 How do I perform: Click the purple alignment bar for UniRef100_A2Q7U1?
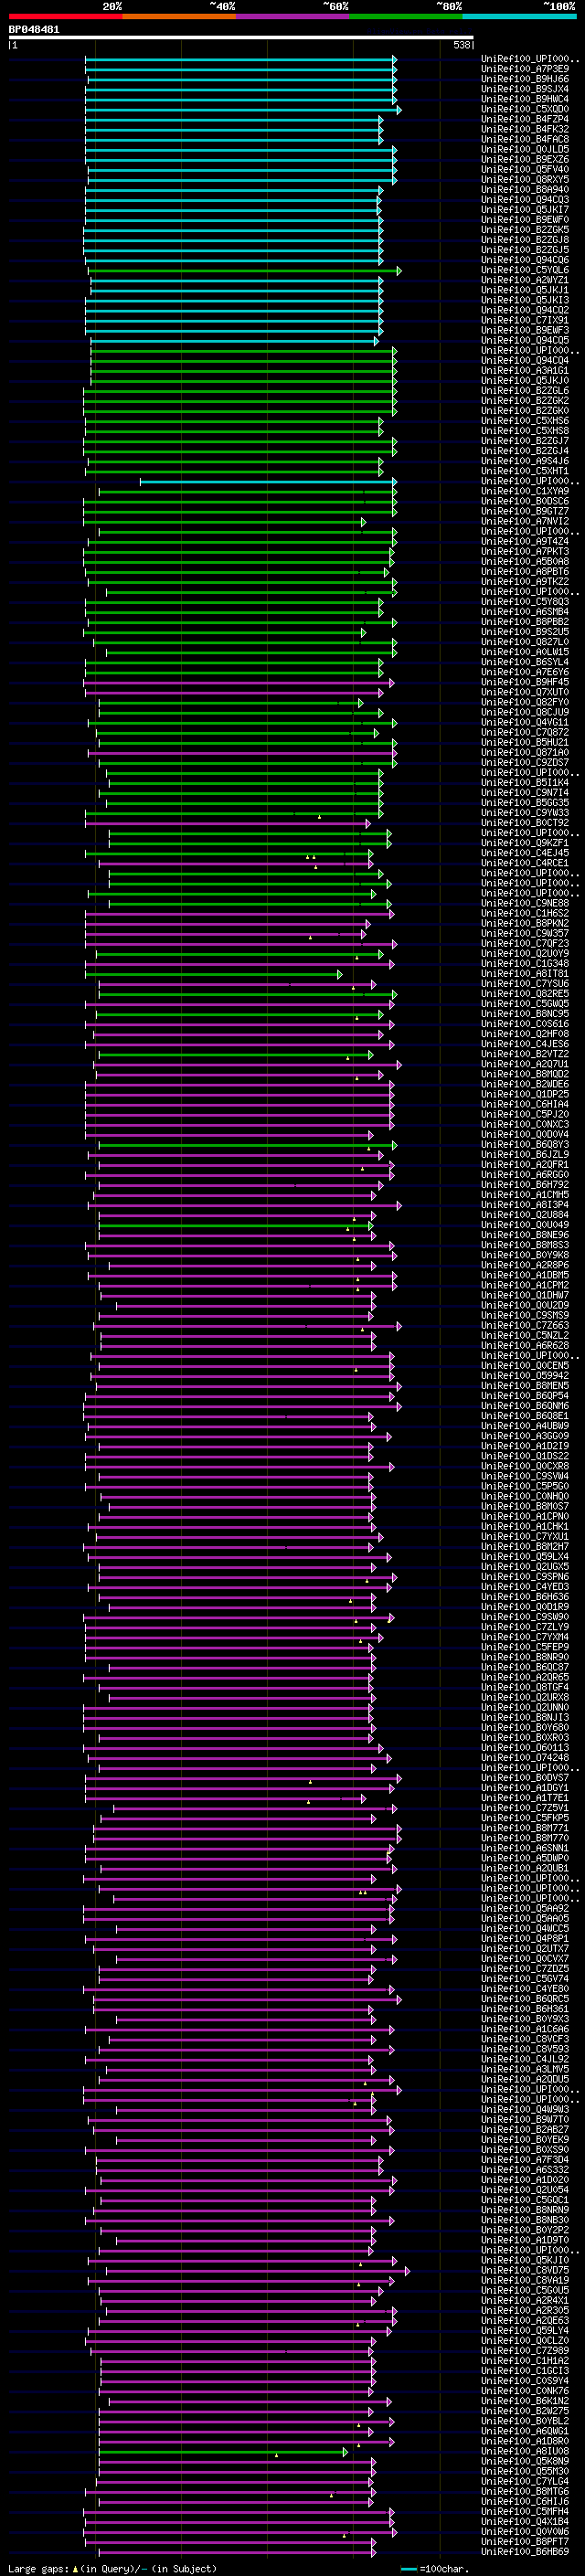pyautogui.click(x=247, y=1065)
